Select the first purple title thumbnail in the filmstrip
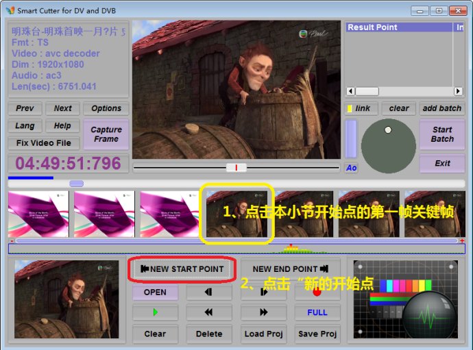This screenshot has height=350, width=473. pyautogui.click(x=38, y=214)
